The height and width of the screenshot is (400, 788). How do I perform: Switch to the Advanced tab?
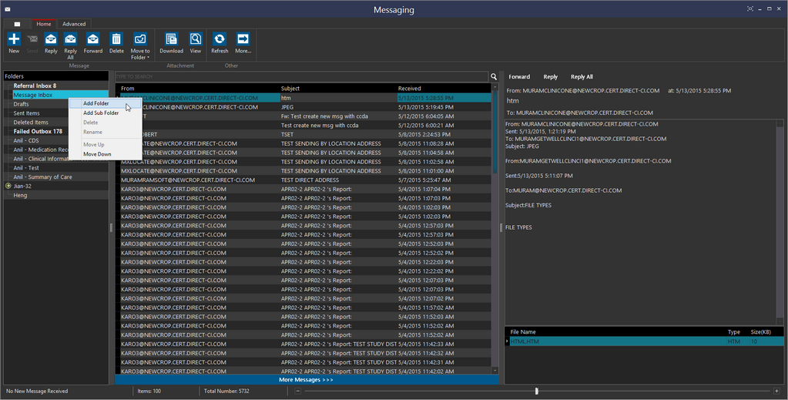[x=74, y=24]
